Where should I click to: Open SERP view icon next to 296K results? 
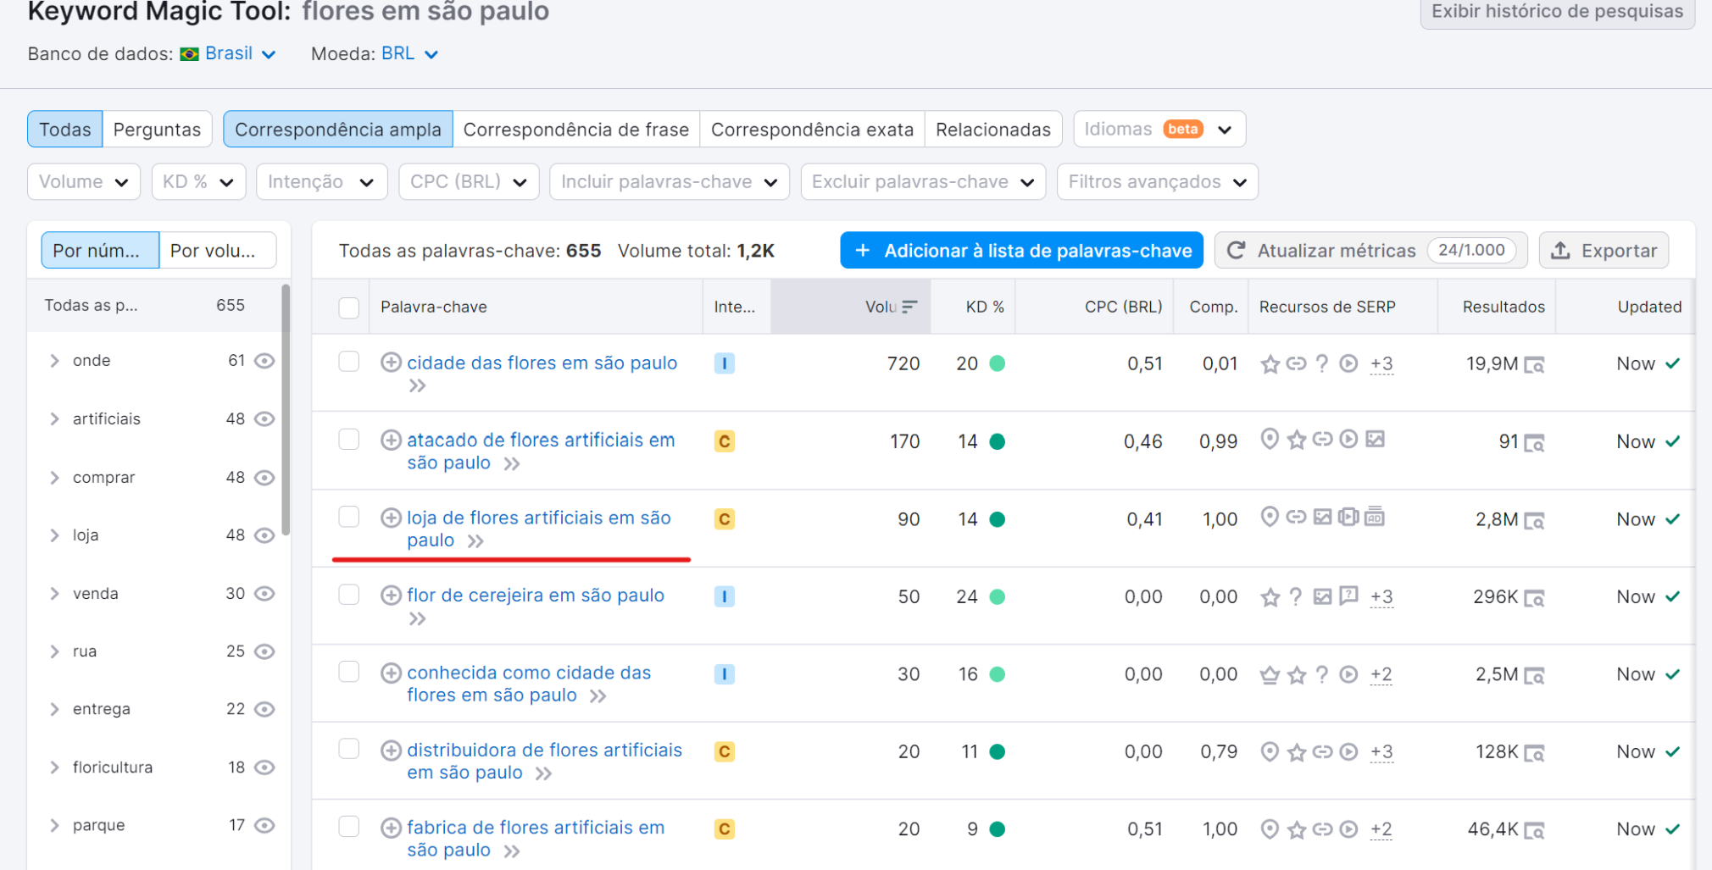pos(1534,598)
